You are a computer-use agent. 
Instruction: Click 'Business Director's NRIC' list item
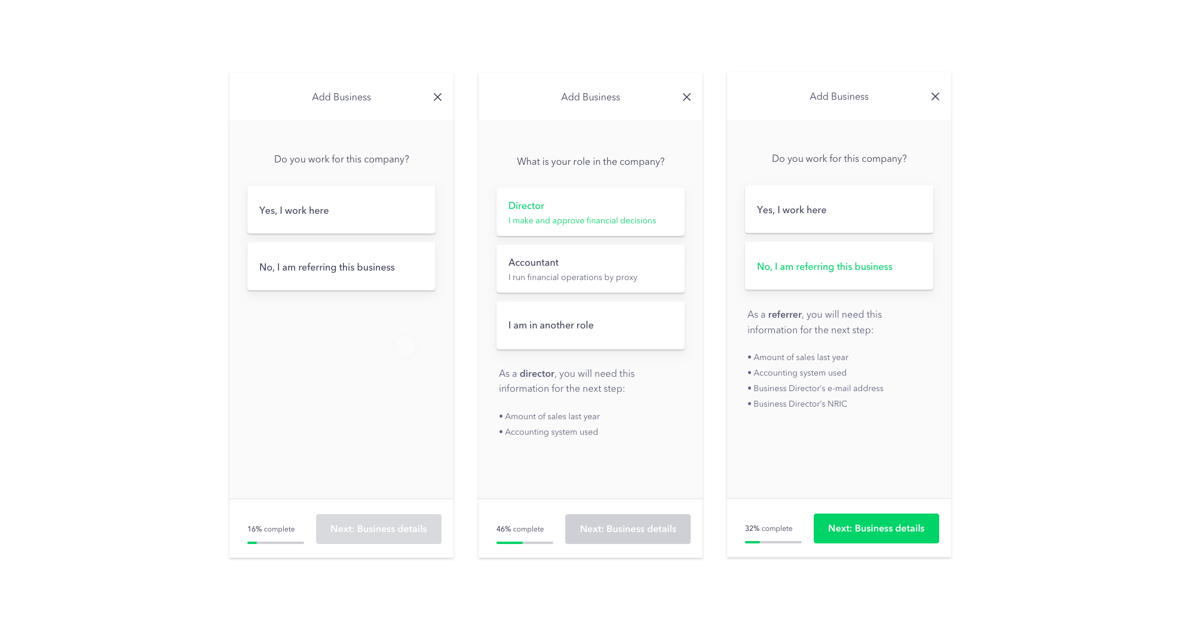(798, 404)
